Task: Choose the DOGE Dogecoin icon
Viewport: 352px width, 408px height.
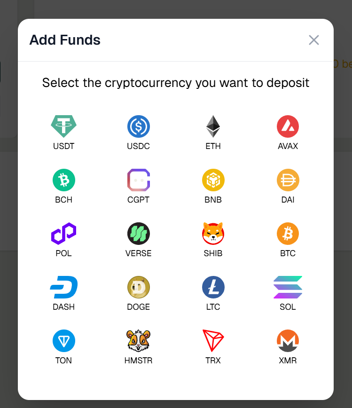Action: tap(138, 287)
